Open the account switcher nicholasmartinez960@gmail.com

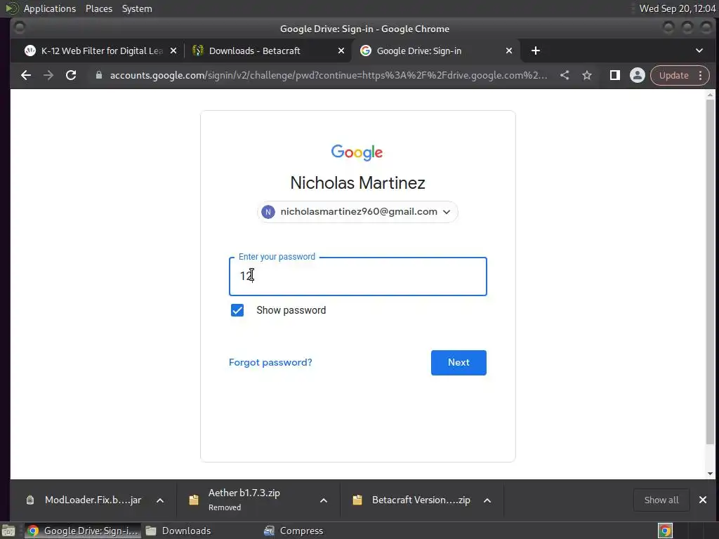click(x=357, y=212)
